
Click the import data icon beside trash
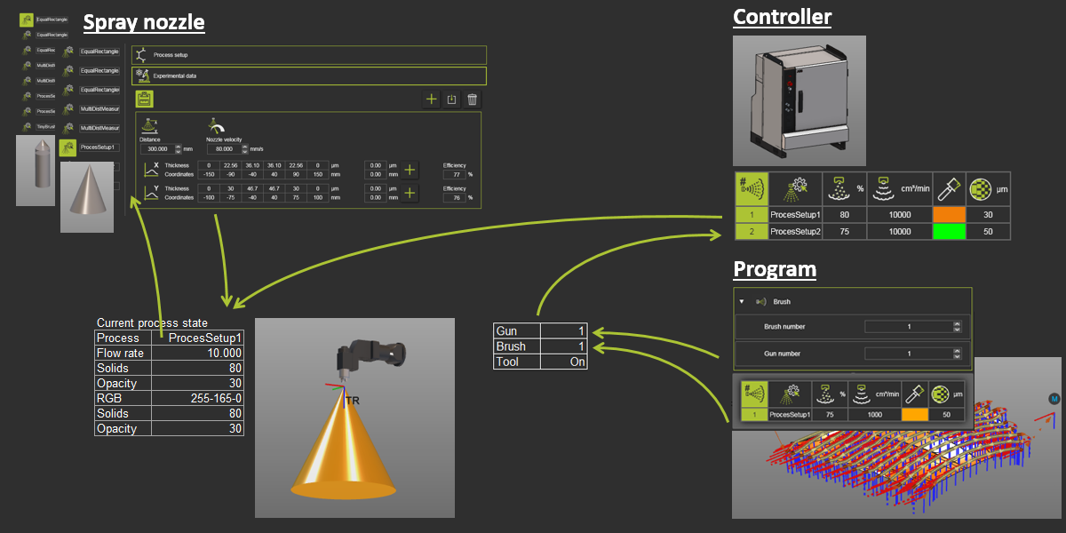tap(452, 99)
